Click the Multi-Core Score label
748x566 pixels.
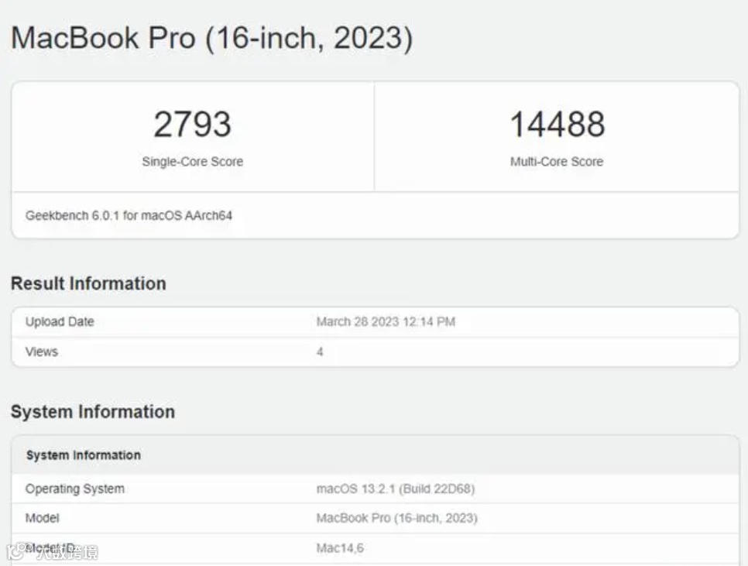[x=557, y=162]
